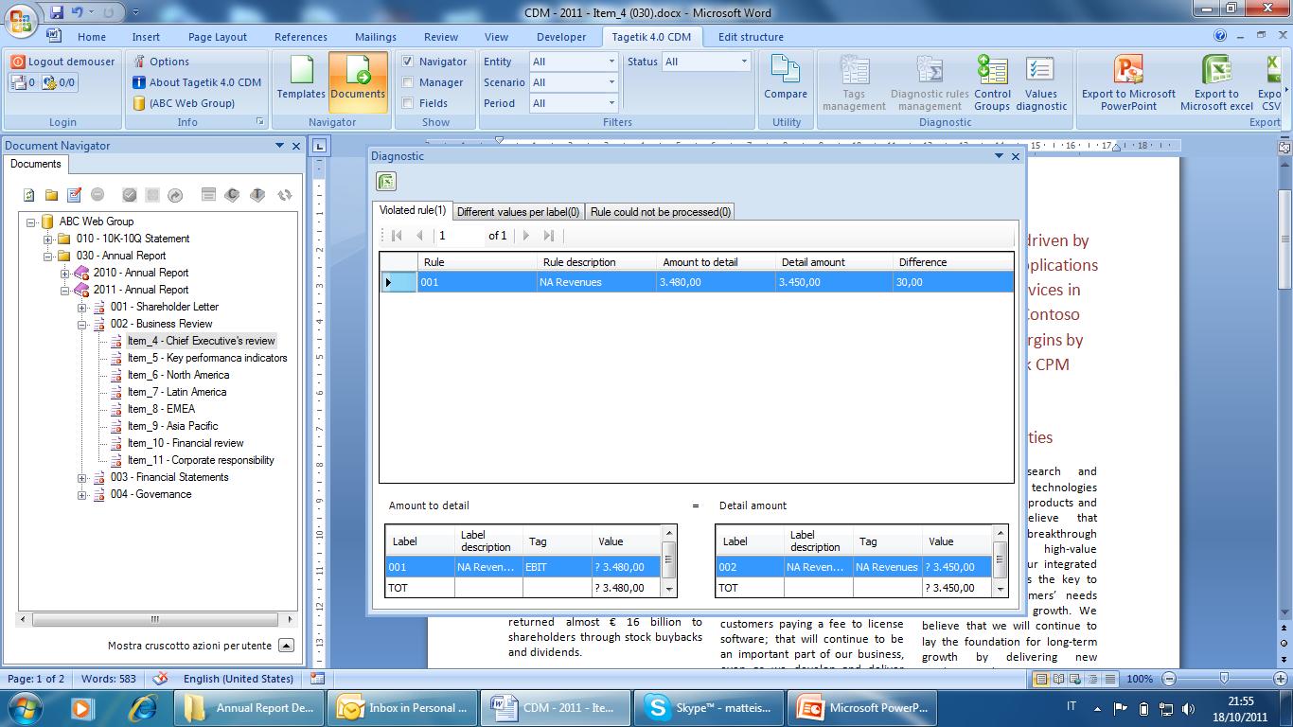Switch to Different values per label tab

tap(518, 212)
